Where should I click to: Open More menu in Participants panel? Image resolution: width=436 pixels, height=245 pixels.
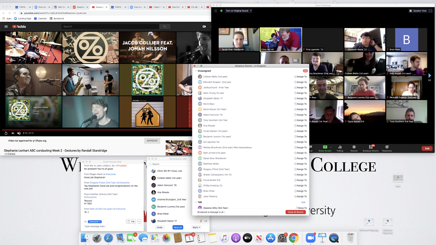(196, 227)
